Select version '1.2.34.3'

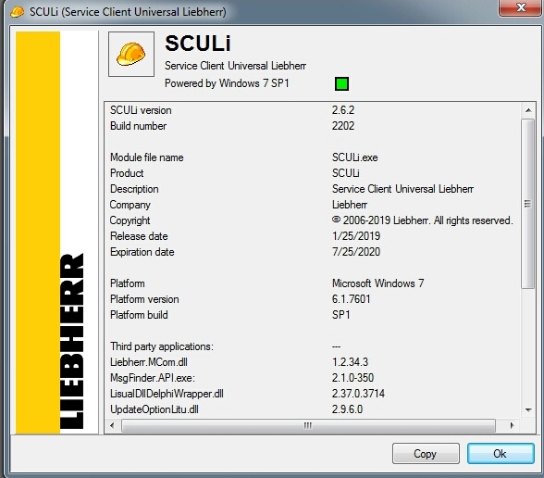pos(350,362)
